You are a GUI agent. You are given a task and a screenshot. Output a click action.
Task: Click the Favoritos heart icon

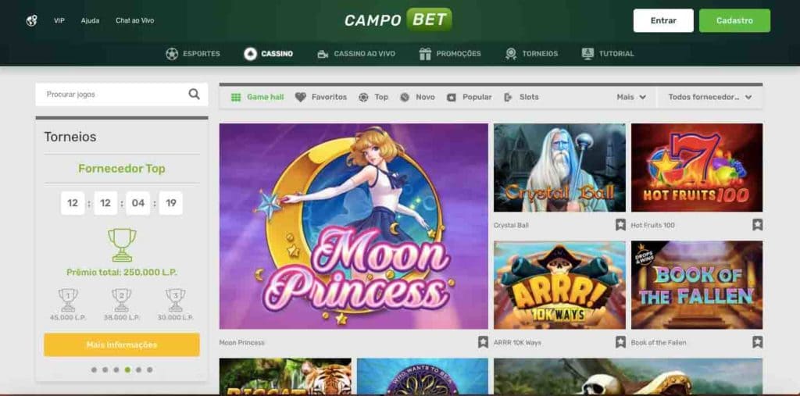pyautogui.click(x=301, y=97)
